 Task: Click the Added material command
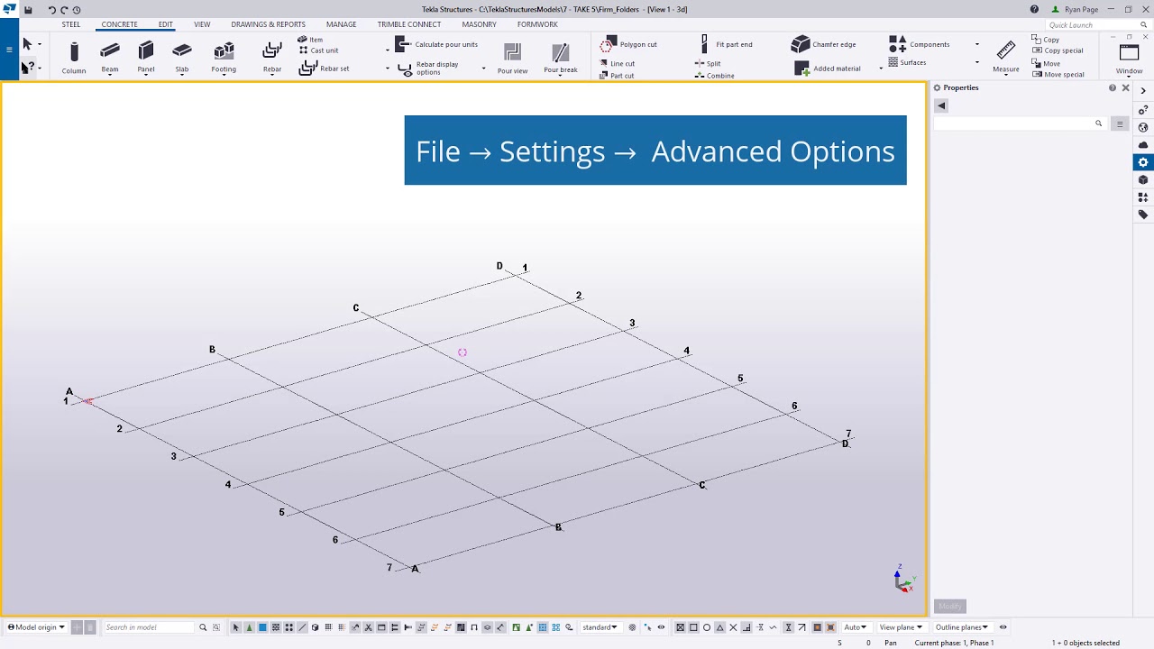coord(828,69)
